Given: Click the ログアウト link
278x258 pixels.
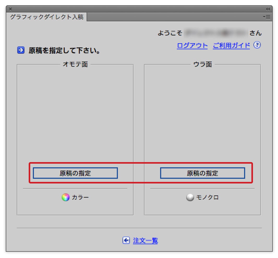Looking at the screenshot, I should pyautogui.click(x=192, y=46).
